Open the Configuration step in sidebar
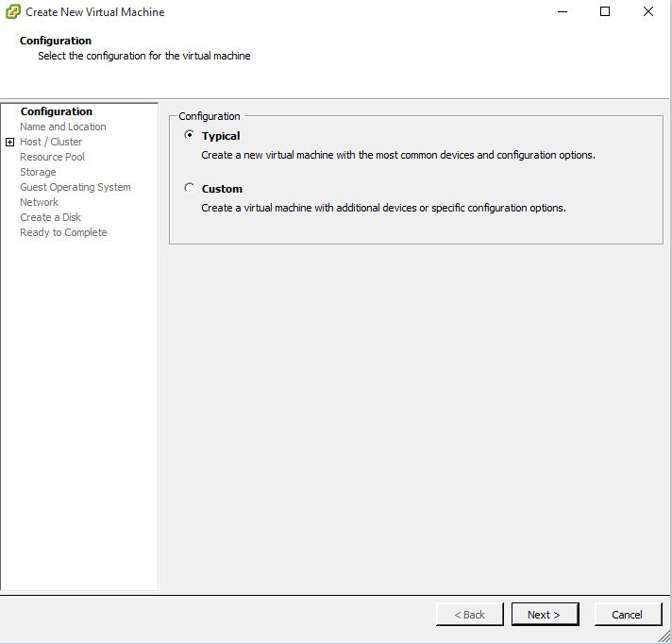The width and height of the screenshot is (672, 644). click(56, 111)
